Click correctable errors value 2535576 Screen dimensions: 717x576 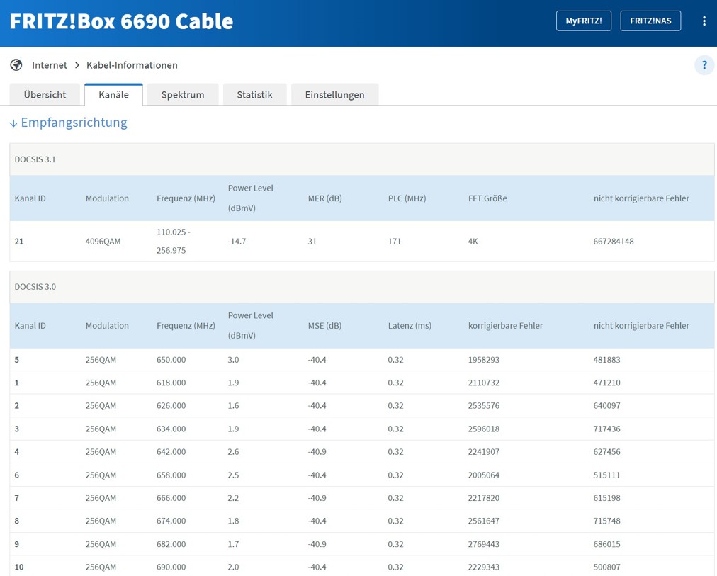pyautogui.click(x=484, y=405)
